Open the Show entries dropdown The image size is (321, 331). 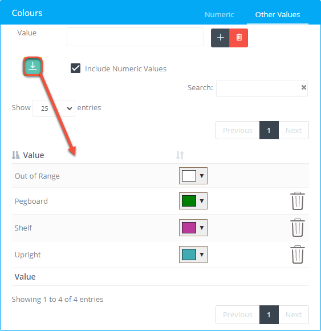(54, 108)
